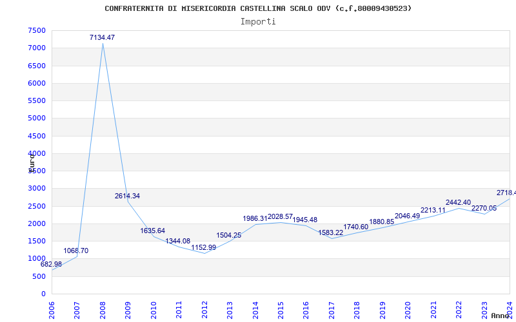Image resolution: width=516 pixels, height=322 pixels.
Task: Click the 1344.08 data label
Action: (x=178, y=241)
